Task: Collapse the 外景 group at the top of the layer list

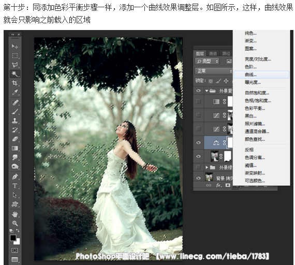Action: [x=207, y=91]
